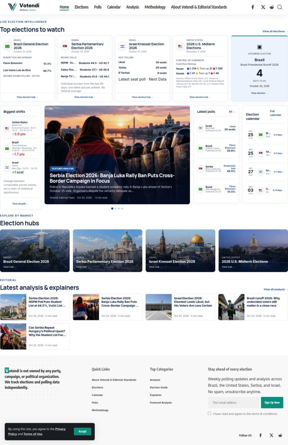Open Facebook icon in footer Follow US
Image resolution: width=288 pixels, height=445 pixels.
coord(260,435)
